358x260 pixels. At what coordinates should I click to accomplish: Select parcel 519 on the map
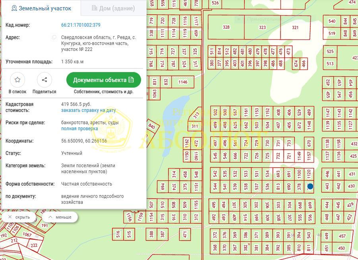pos(332,33)
